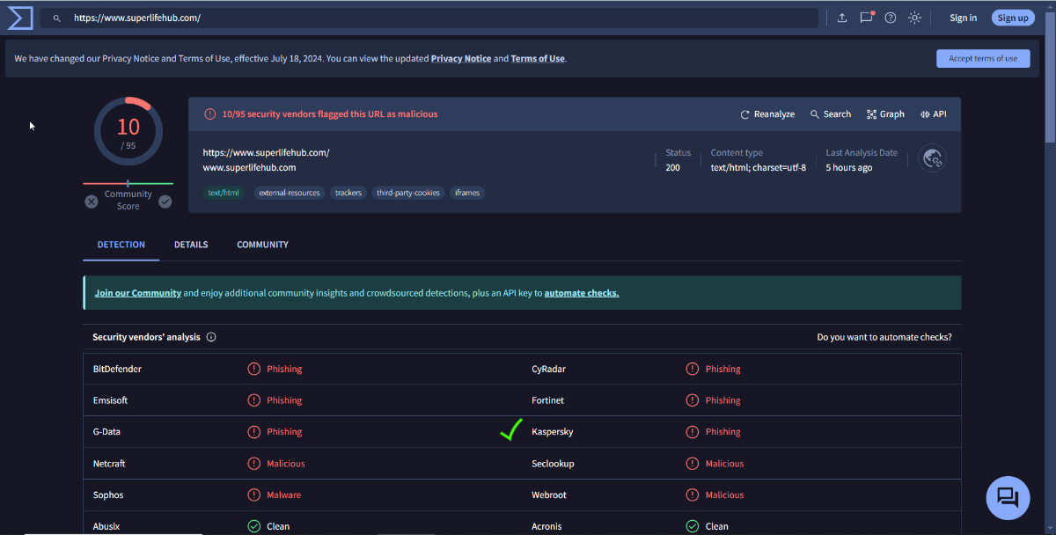Click the Fortinet Phishing alert icon

point(693,400)
